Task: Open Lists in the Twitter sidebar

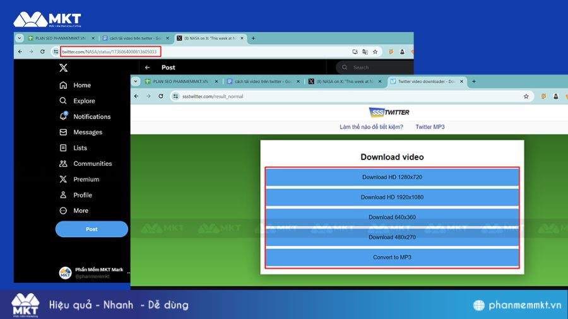Action: point(73,148)
